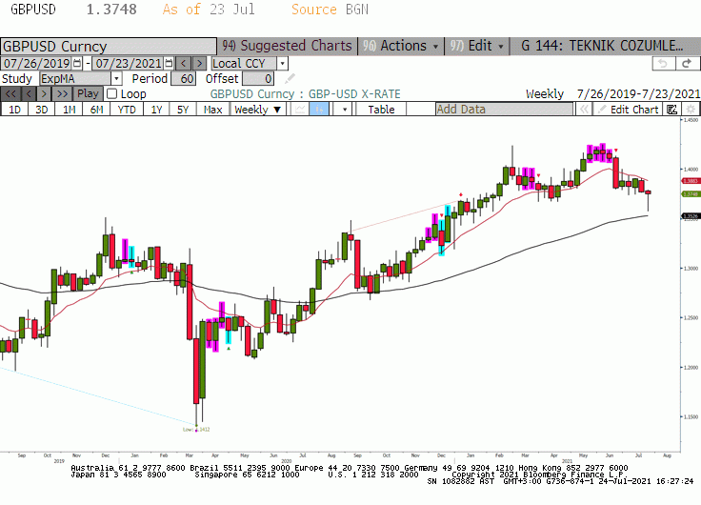Select the 1D range tab

click(x=14, y=110)
